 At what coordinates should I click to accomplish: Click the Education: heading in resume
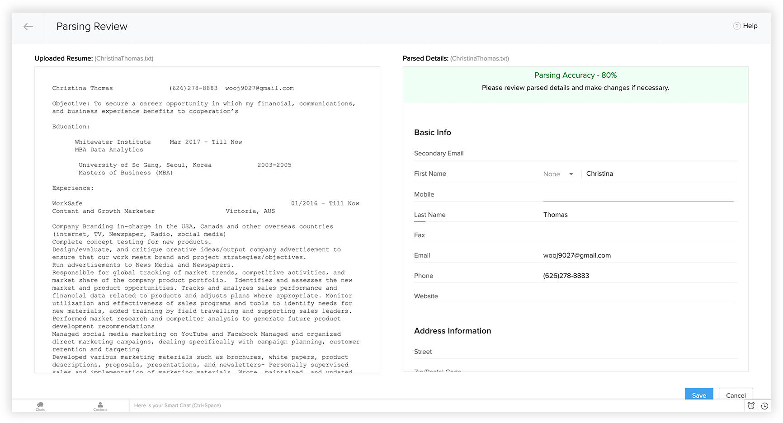pos(71,127)
